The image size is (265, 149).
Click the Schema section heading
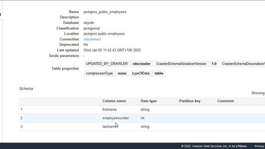pyautogui.click(x=26, y=89)
